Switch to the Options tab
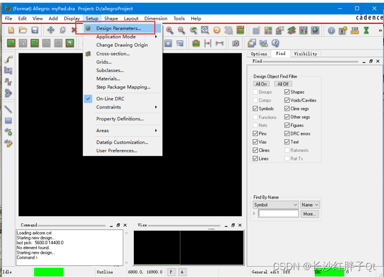384x277 pixels. click(x=259, y=54)
